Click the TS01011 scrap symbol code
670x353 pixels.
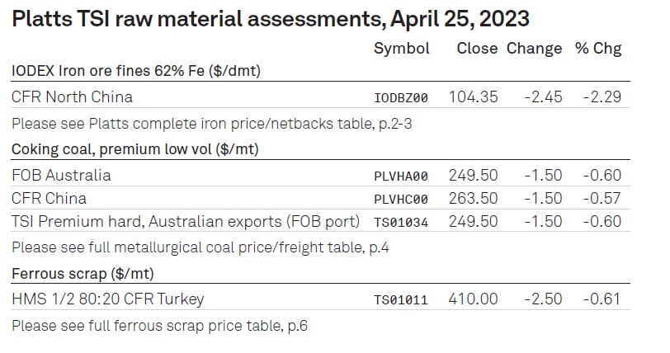pyautogui.click(x=401, y=299)
